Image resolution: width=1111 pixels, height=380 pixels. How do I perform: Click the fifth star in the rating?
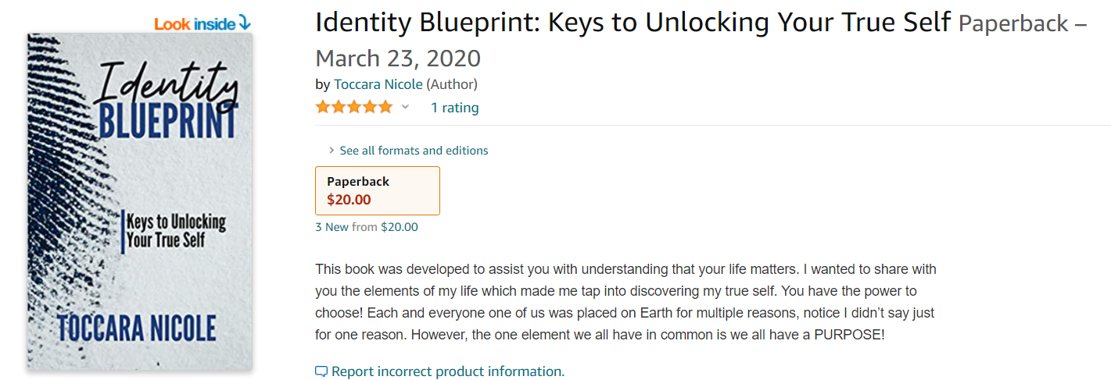click(x=385, y=108)
